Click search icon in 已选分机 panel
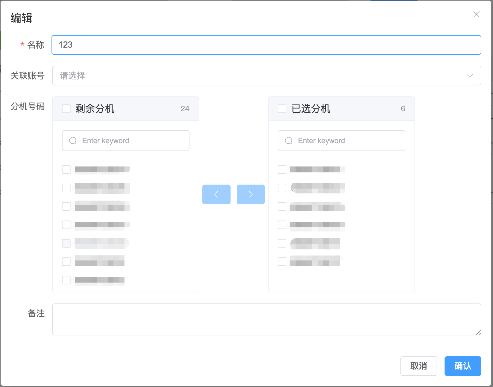This screenshot has height=387, width=493. 289,141
